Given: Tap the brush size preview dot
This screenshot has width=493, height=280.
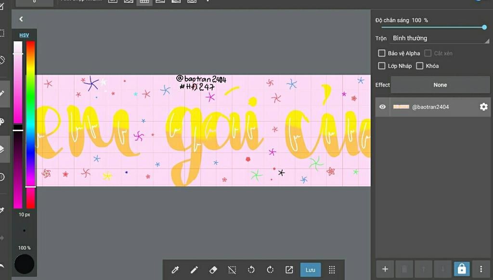Looking at the screenshot, I should pyautogui.click(x=24, y=231).
